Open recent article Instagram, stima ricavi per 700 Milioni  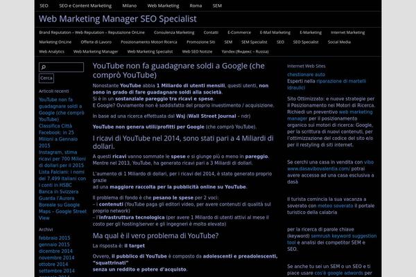[62, 159]
